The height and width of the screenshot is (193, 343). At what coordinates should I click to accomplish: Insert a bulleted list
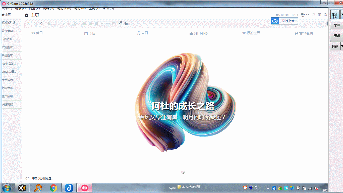tap(85, 23)
